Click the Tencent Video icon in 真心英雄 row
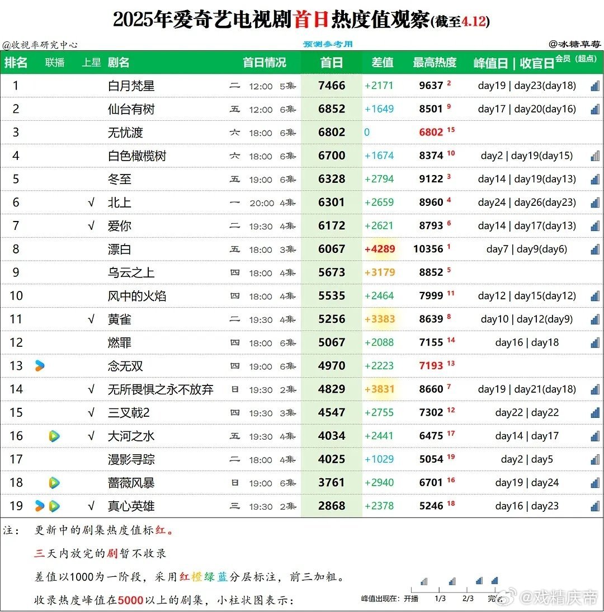 (x=54, y=506)
